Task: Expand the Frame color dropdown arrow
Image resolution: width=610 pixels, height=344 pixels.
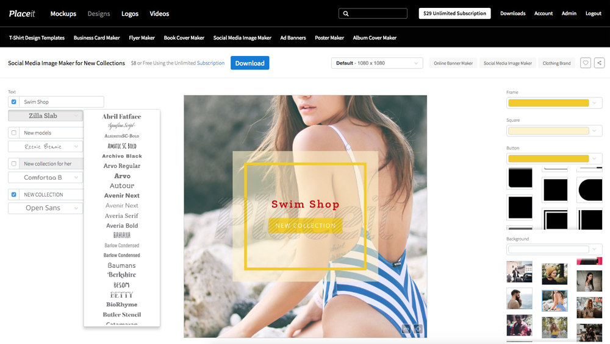Action: (594, 103)
